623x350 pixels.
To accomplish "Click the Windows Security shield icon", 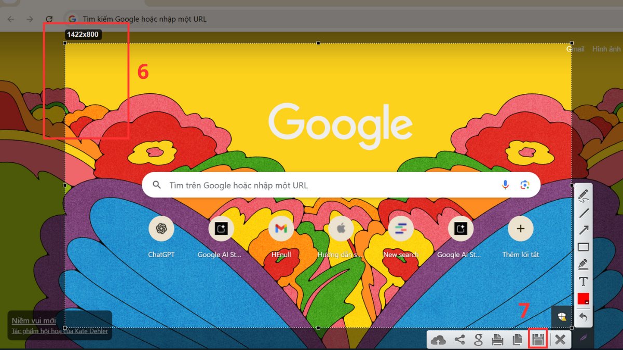I will (x=562, y=316).
